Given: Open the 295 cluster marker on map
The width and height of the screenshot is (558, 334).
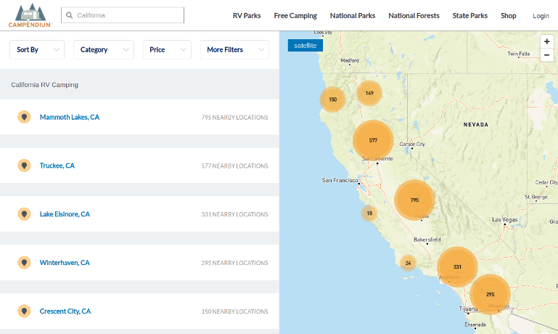Looking at the screenshot, I should (x=490, y=295).
